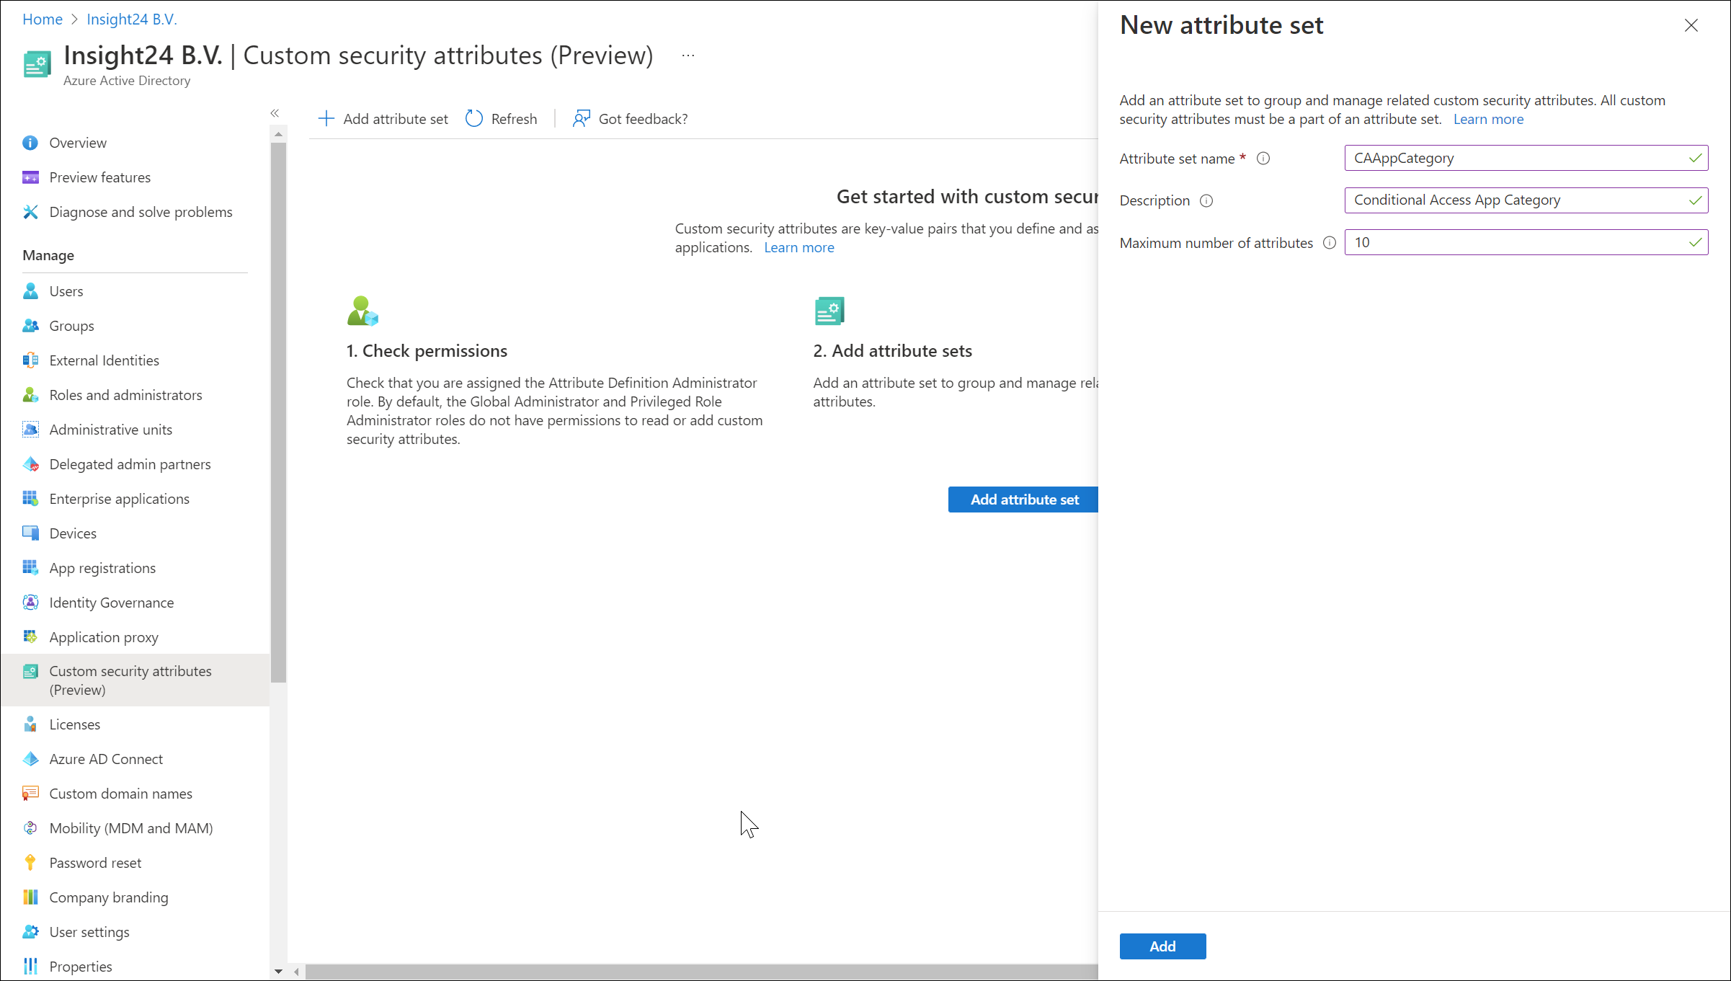Click the Groups people icon
The width and height of the screenshot is (1731, 981).
tap(30, 326)
